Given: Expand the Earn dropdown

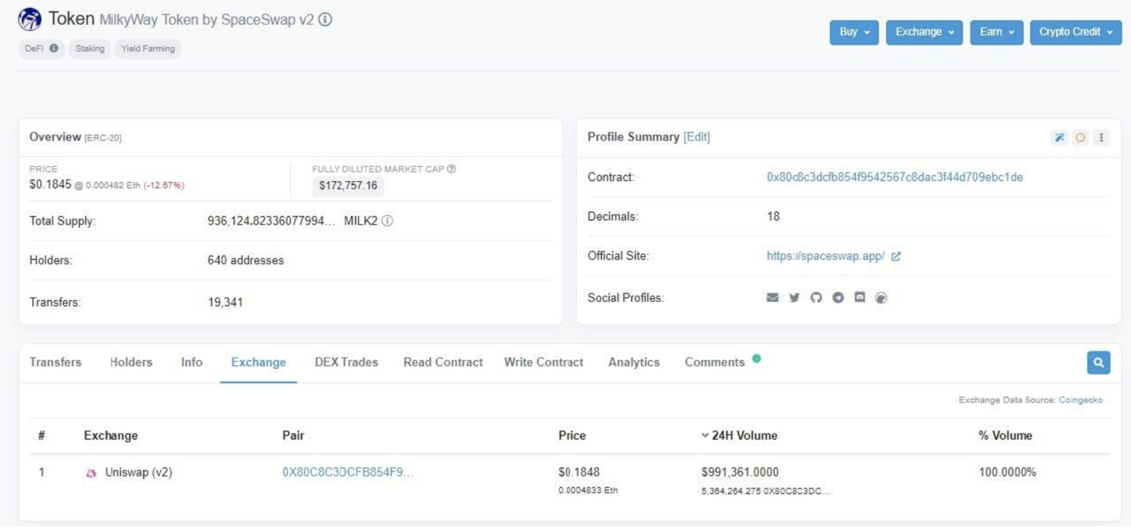Looking at the screenshot, I should point(997,32).
